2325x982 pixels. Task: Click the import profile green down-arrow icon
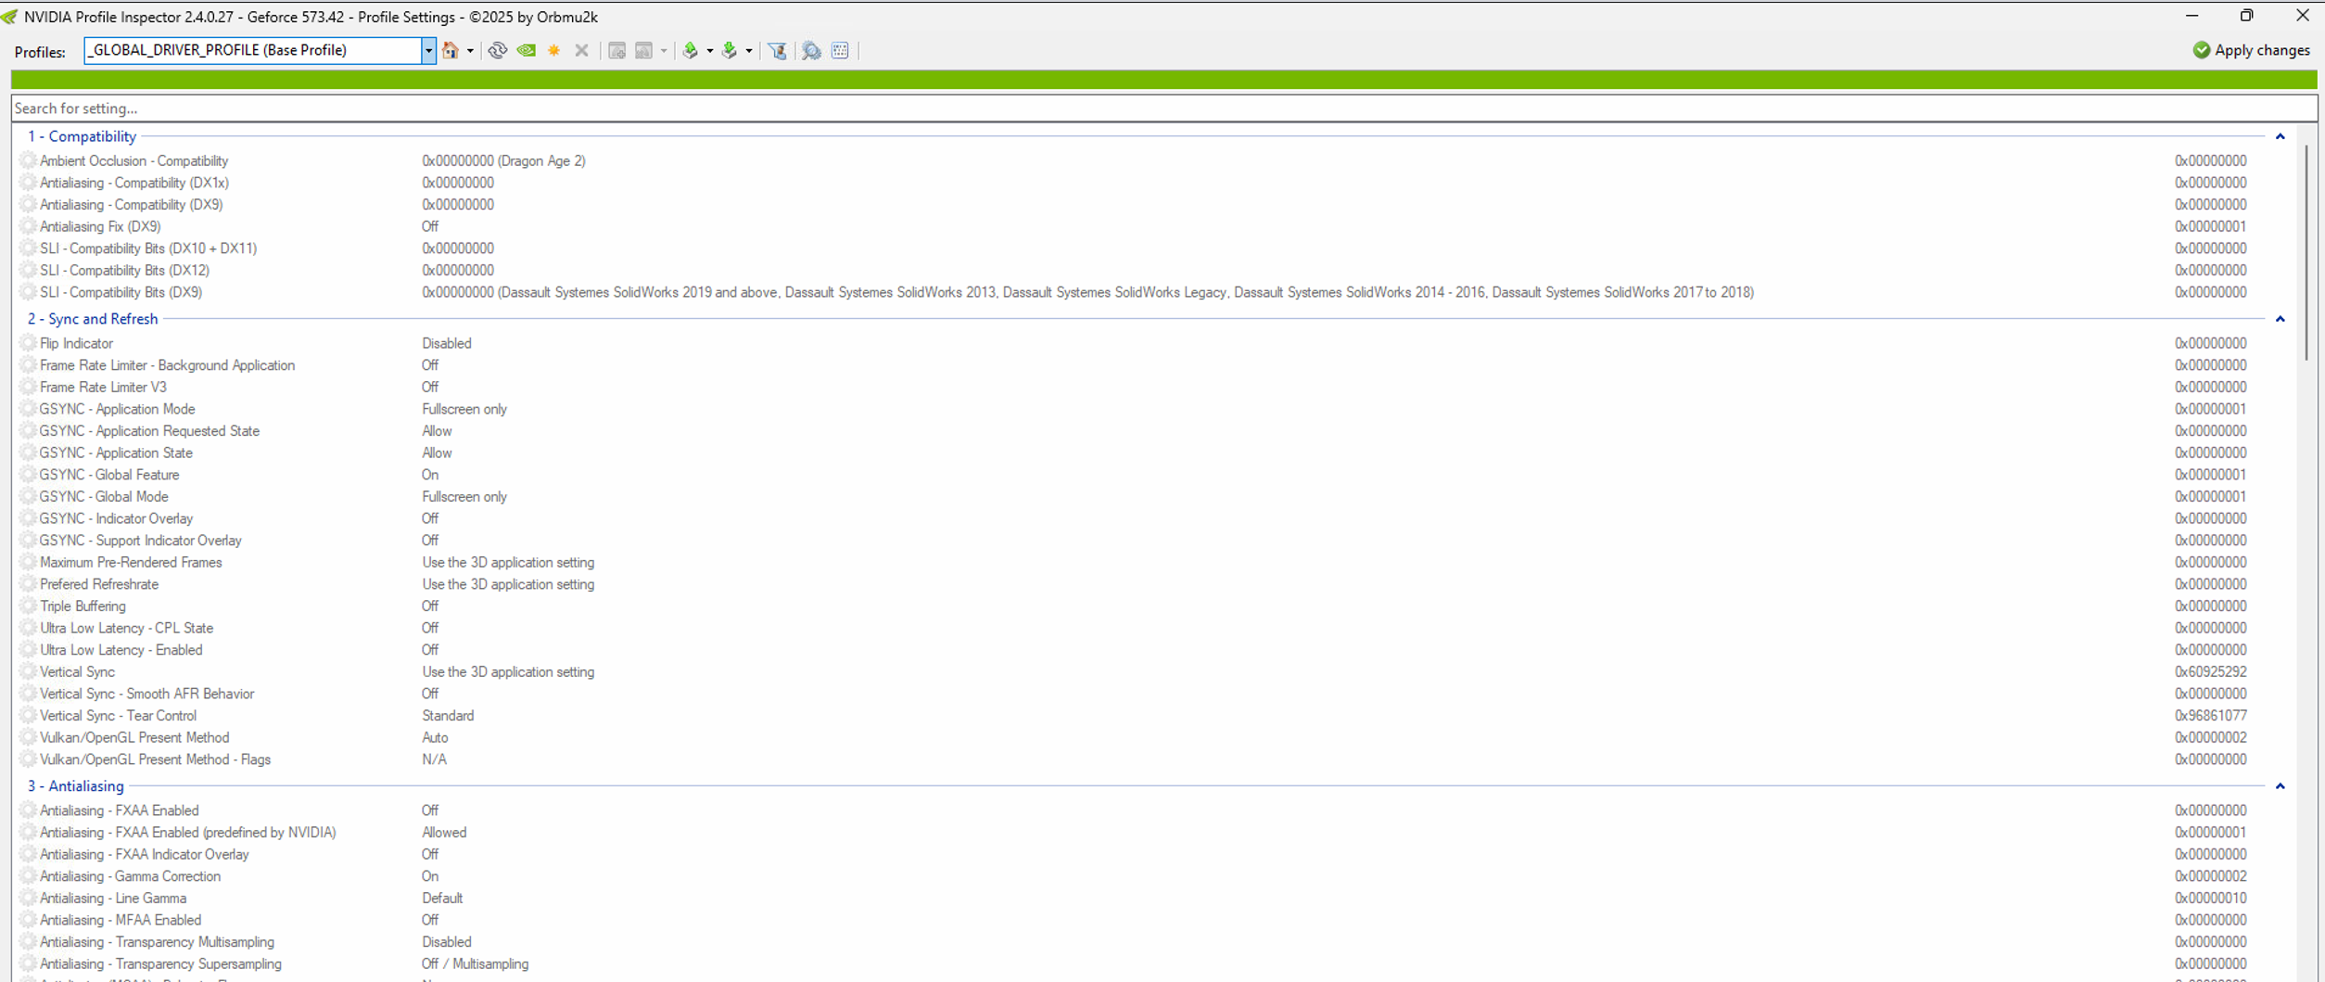730,51
